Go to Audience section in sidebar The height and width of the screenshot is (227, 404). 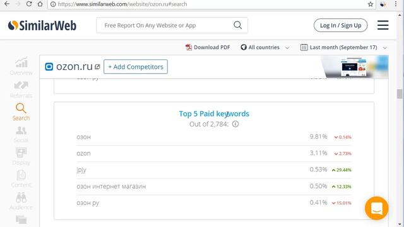pos(21,201)
